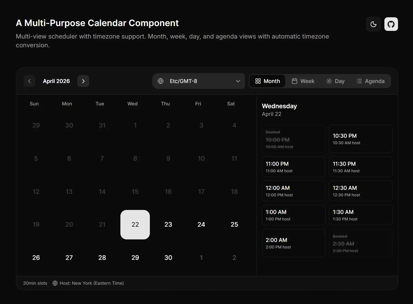The width and height of the screenshot is (413, 304).
Task: Switch to the Agenda view
Action: pyautogui.click(x=371, y=81)
